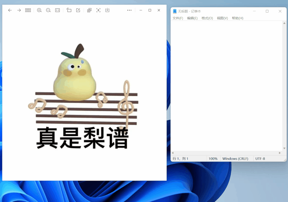Screen dimensions: 288x202
Task: Open the 文件(F) menu in Notepad
Action: pyautogui.click(x=177, y=18)
